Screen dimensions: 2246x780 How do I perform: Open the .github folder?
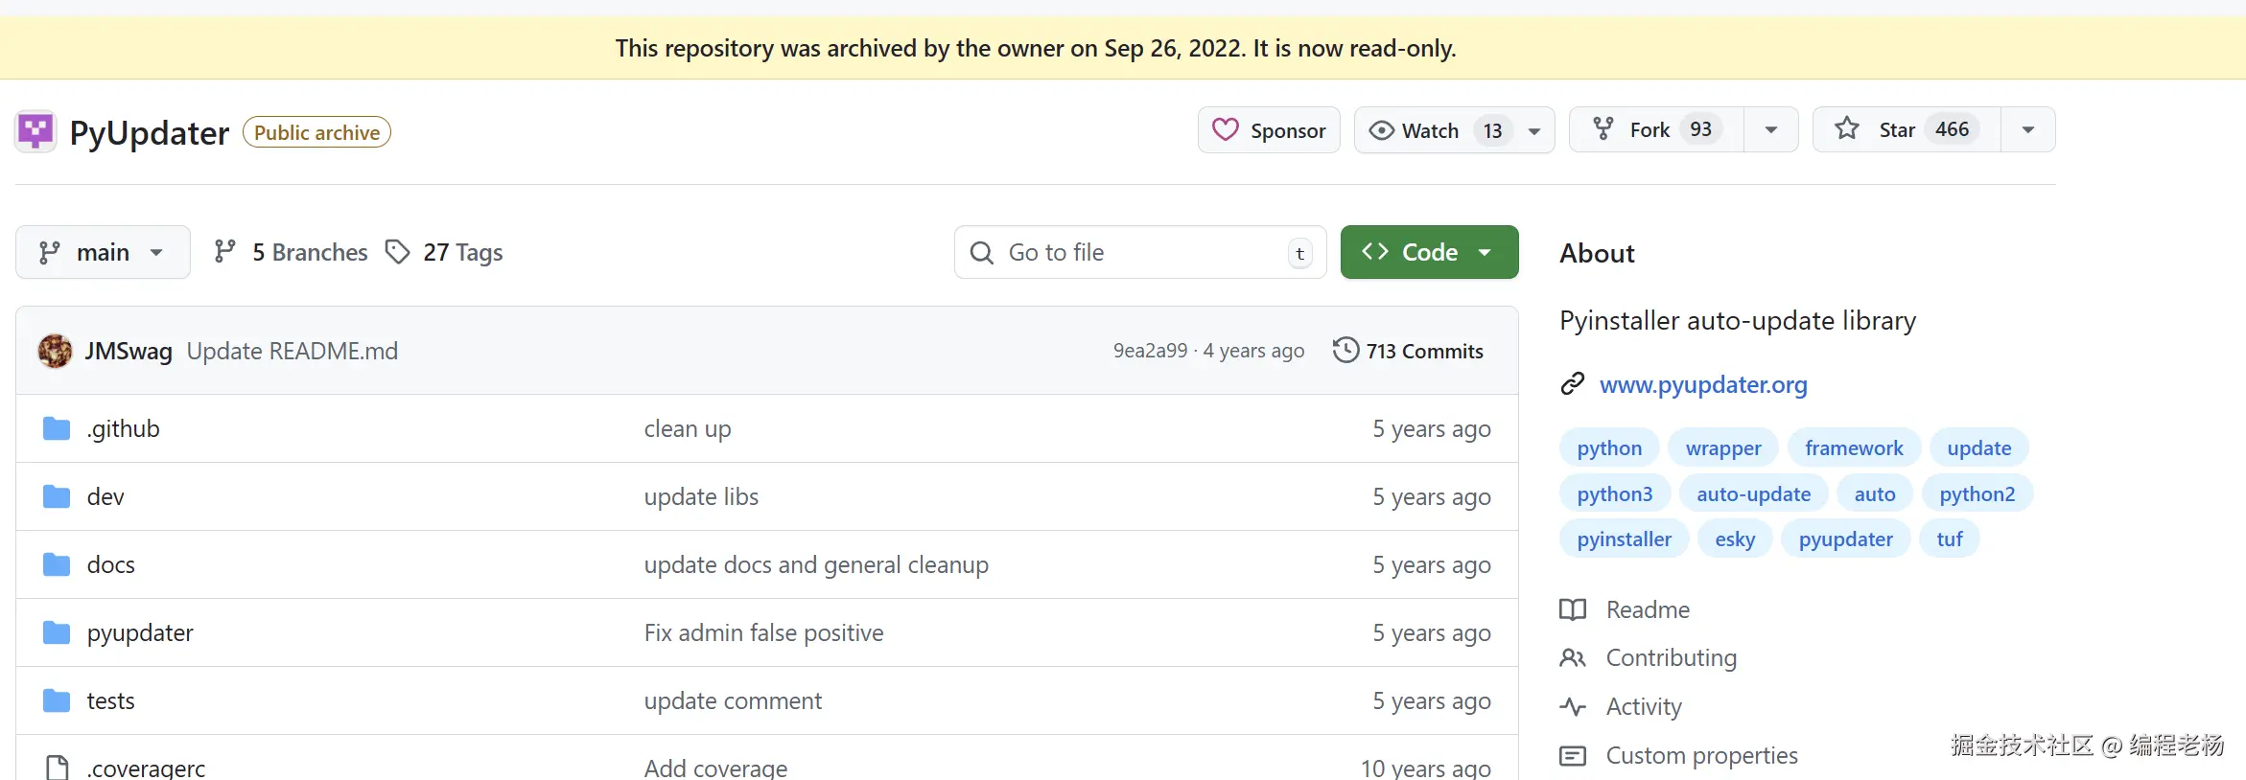(x=123, y=428)
